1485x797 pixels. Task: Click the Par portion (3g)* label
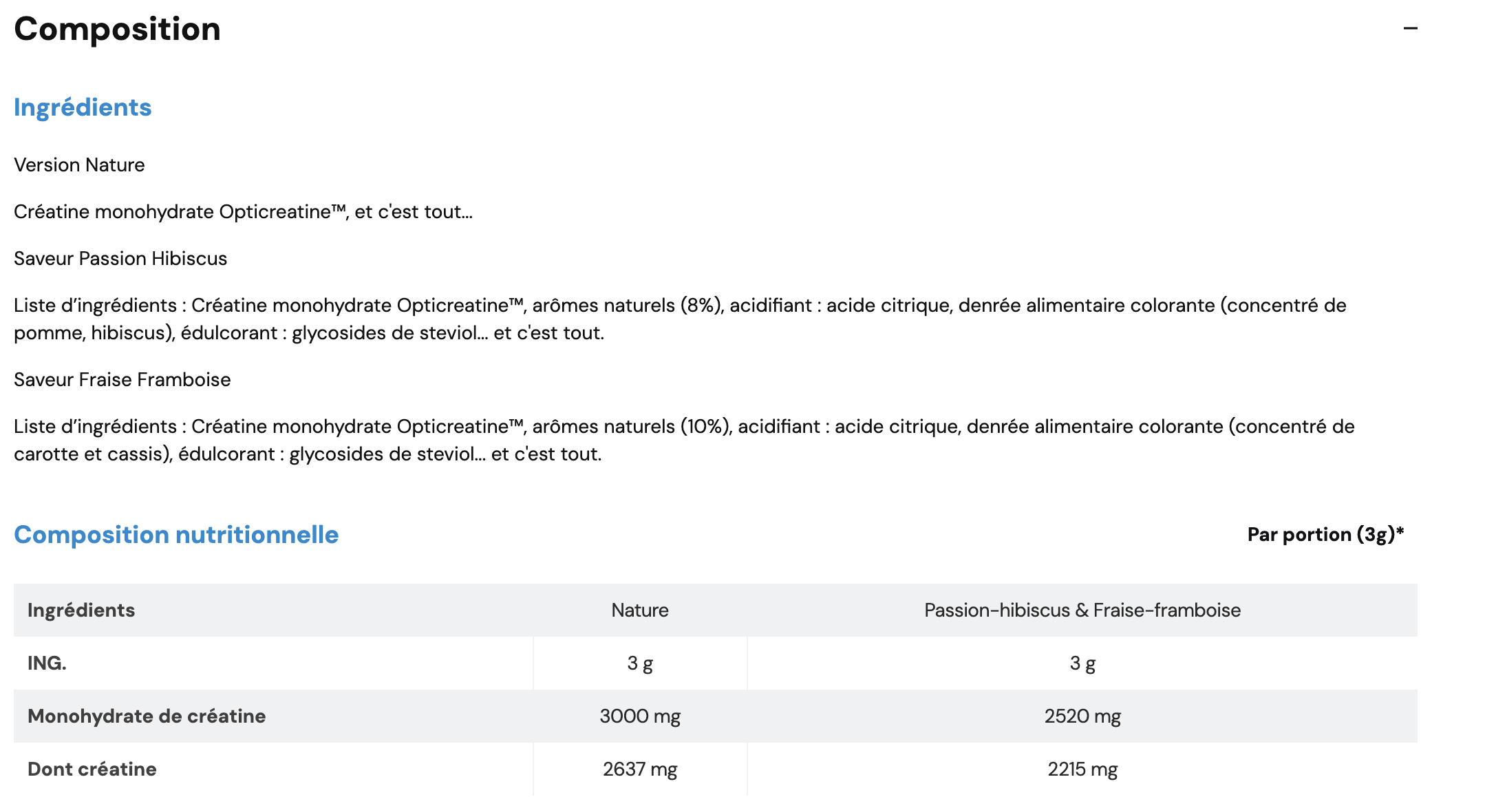(1325, 535)
